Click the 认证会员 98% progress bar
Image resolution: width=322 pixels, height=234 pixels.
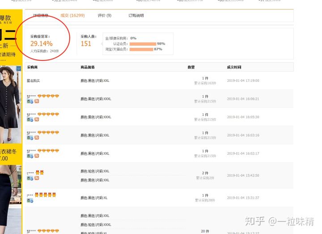(x=143, y=44)
